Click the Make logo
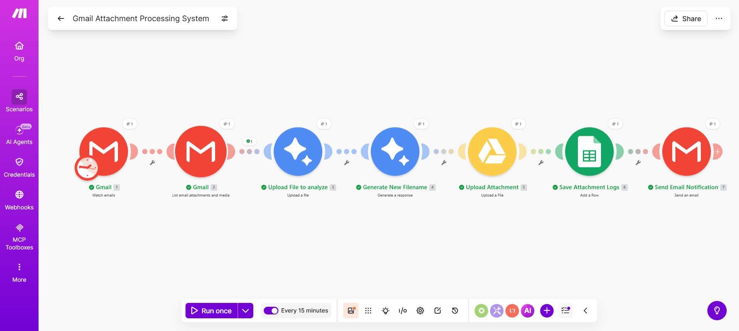739x331 pixels. (x=19, y=13)
